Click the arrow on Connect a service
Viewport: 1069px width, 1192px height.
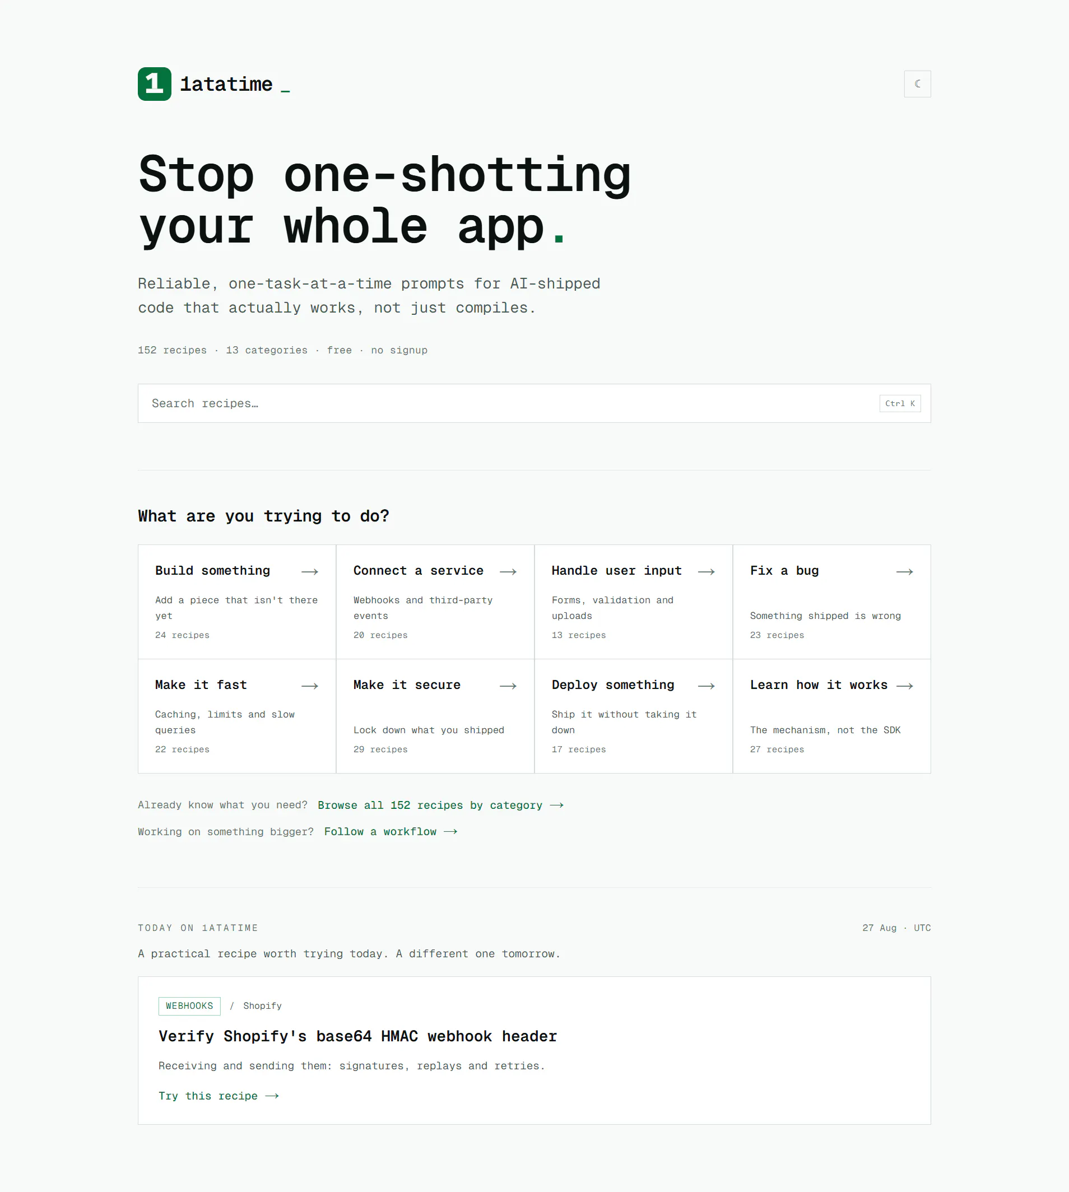coord(508,571)
